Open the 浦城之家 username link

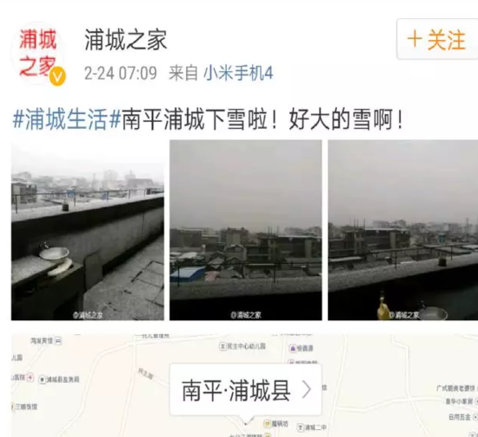pos(126,40)
